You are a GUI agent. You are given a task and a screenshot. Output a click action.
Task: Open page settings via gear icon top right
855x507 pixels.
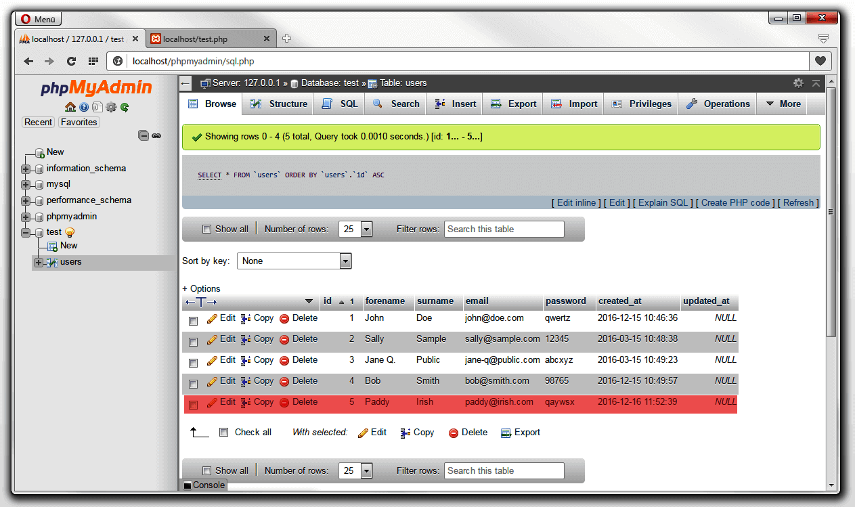[x=798, y=83]
